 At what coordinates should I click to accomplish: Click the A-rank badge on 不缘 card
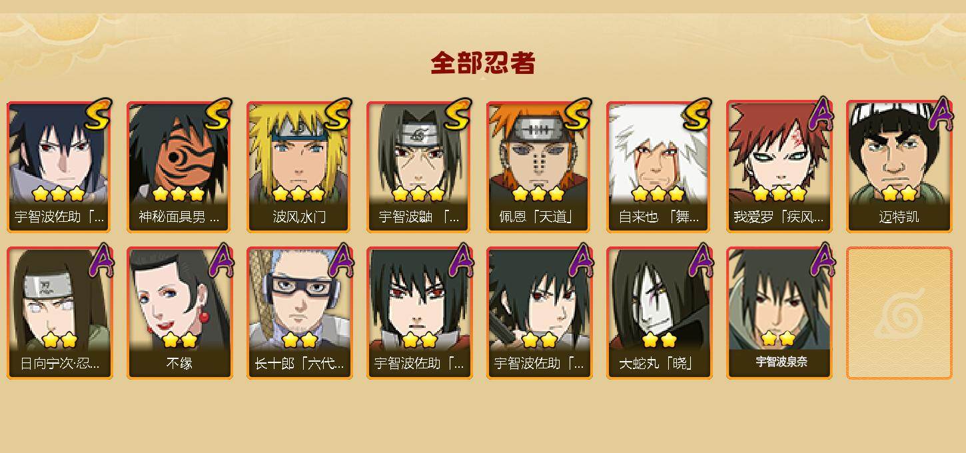pos(221,261)
